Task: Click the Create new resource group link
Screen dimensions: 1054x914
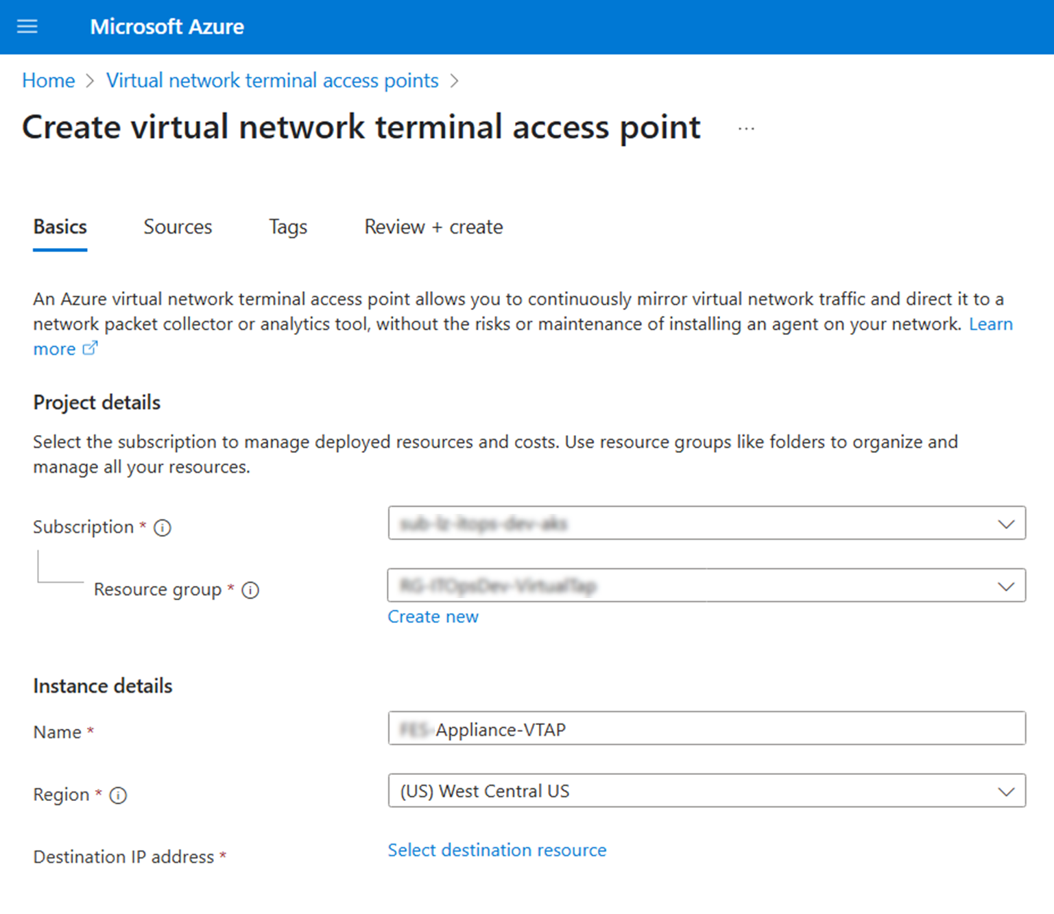Action: click(x=433, y=617)
